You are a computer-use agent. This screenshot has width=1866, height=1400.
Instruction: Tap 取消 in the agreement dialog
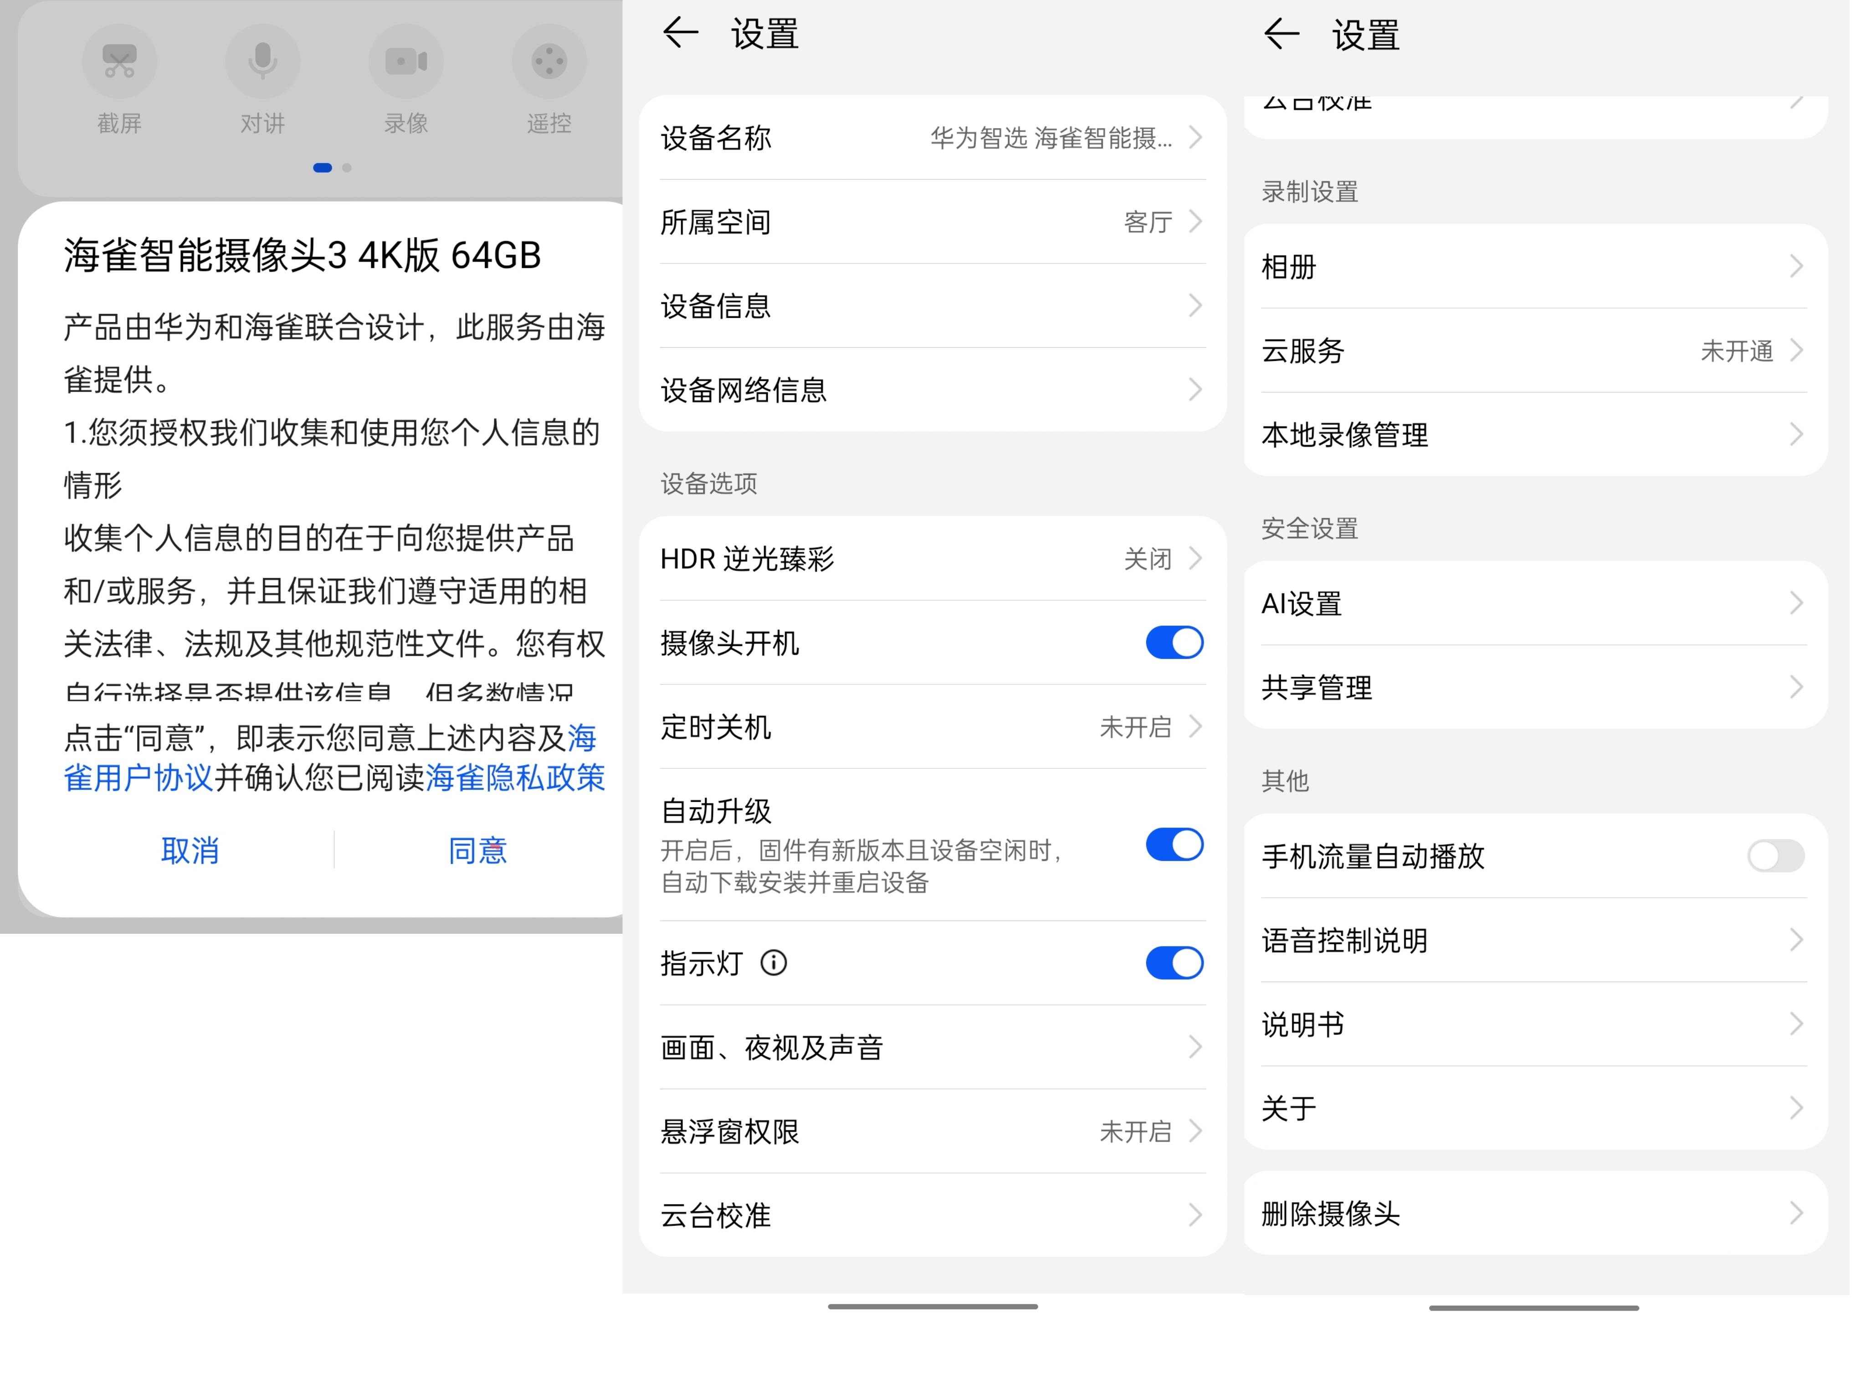pyautogui.click(x=190, y=851)
